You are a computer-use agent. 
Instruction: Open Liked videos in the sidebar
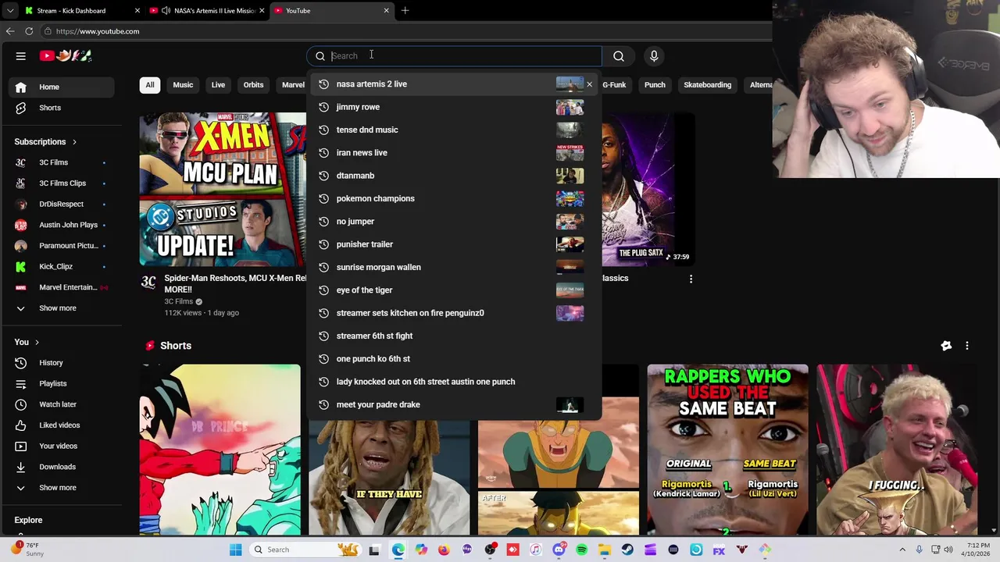[x=62, y=425]
